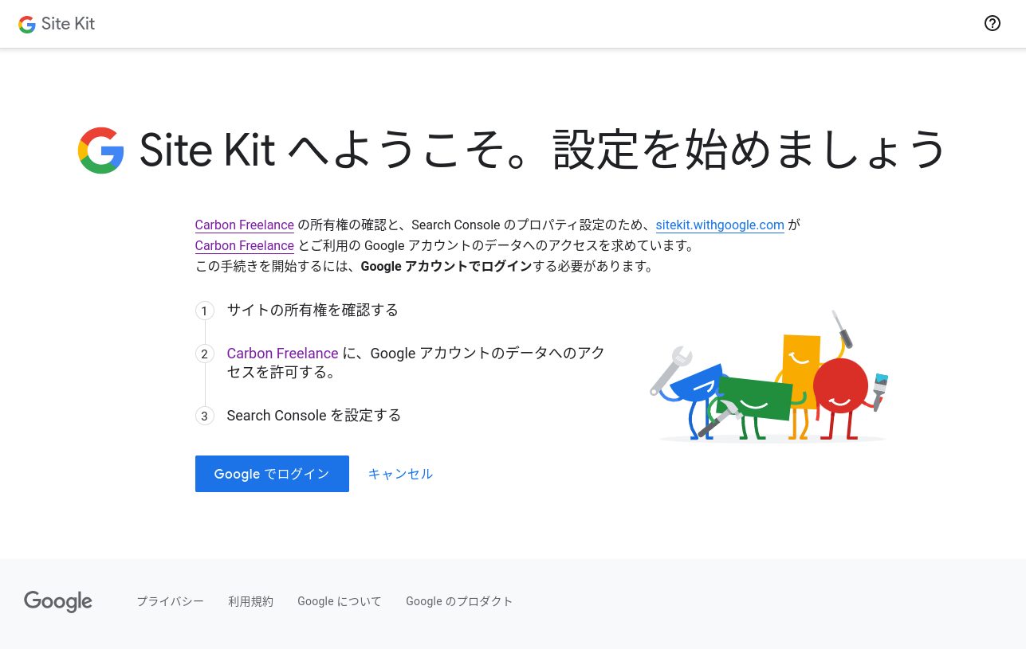Click the Site Kit logo in header
This screenshot has height=649, width=1026.
point(57,24)
